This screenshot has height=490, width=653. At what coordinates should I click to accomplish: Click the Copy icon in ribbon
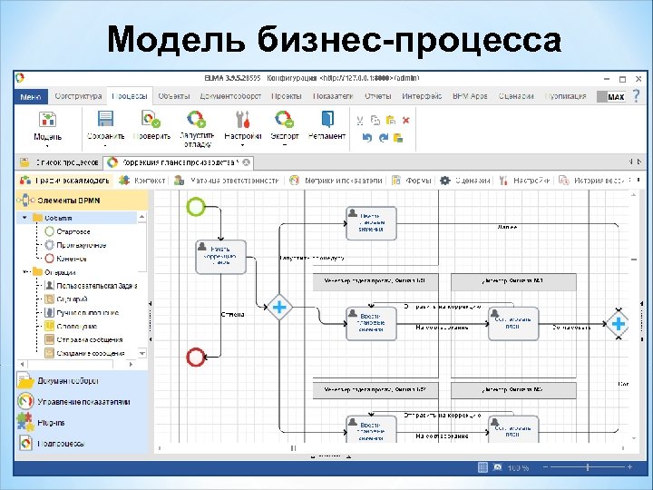pos(375,121)
